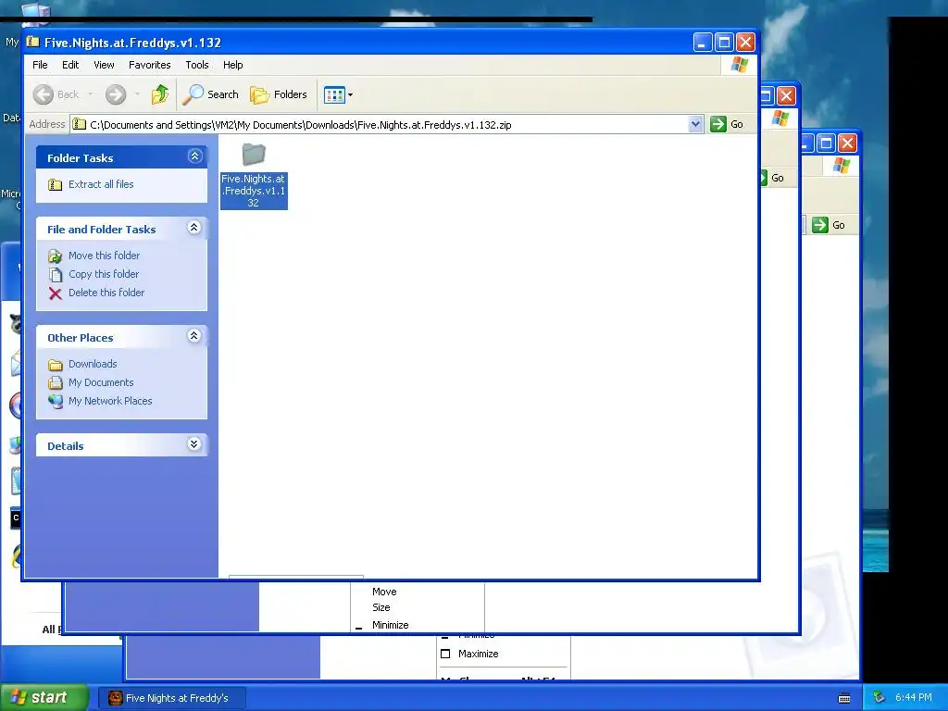Click the zip icon in the title bar
Image resolution: width=948 pixels, height=711 pixels.
click(x=33, y=43)
